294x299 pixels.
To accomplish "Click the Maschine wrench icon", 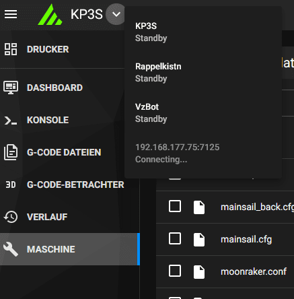I will [11, 249].
